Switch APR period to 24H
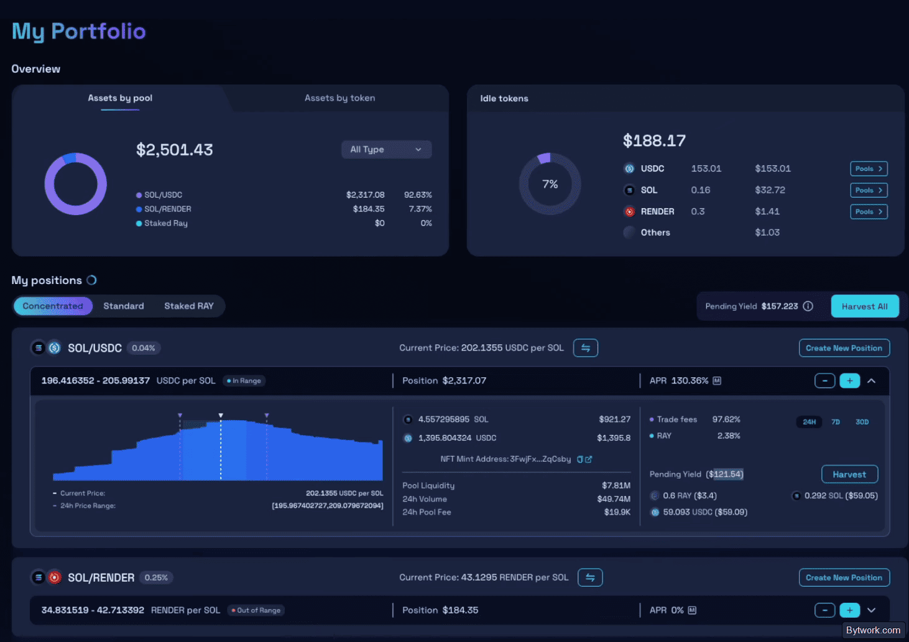Viewport: 909px width, 642px height. tap(809, 422)
